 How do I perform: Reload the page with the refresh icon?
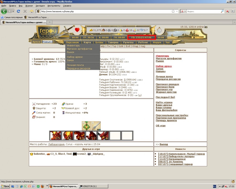pyautogui.click(x=18, y=11)
